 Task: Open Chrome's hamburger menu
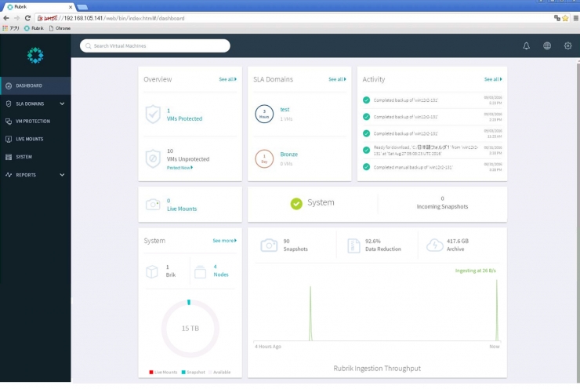pyautogui.click(x=574, y=18)
